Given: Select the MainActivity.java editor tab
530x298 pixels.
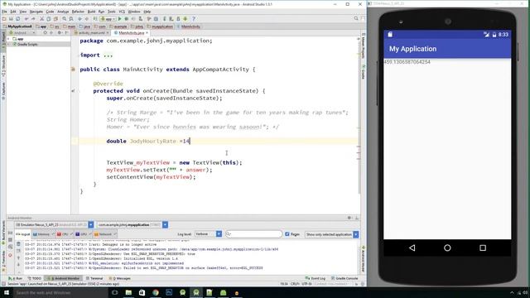Looking at the screenshot, I should pos(131,33).
